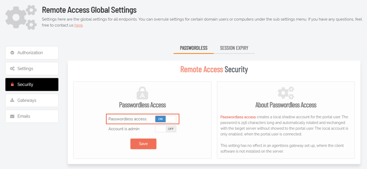The image size is (367, 169).
Task: Go to the Gateways section
Action: tap(32, 100)
